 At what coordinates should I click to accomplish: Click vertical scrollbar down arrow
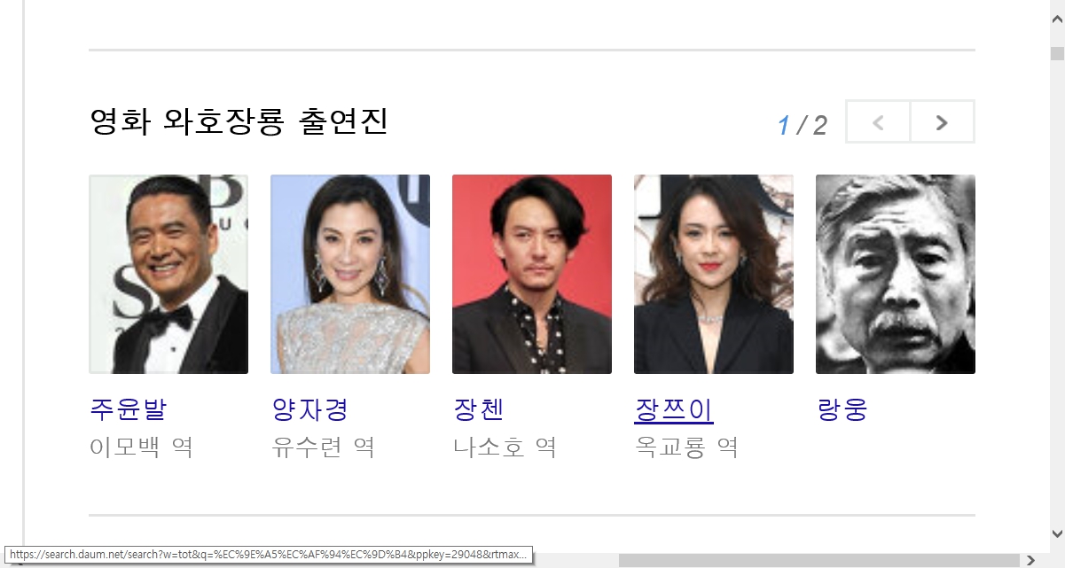[x=1057, y=534]
